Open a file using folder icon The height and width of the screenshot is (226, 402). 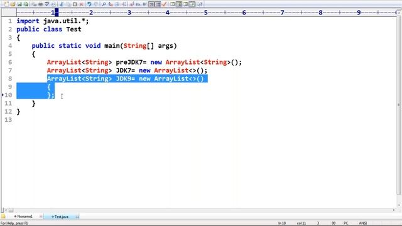click(13, 4)
